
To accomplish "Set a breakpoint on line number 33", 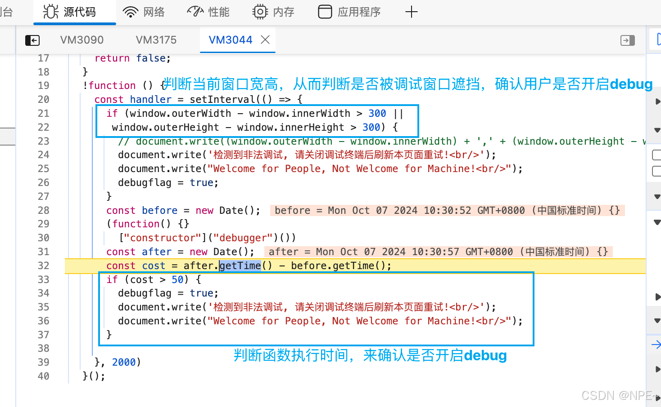I will 43,279.
